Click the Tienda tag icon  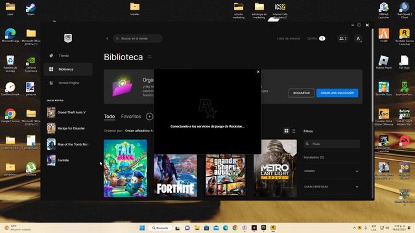coord(51,56)
